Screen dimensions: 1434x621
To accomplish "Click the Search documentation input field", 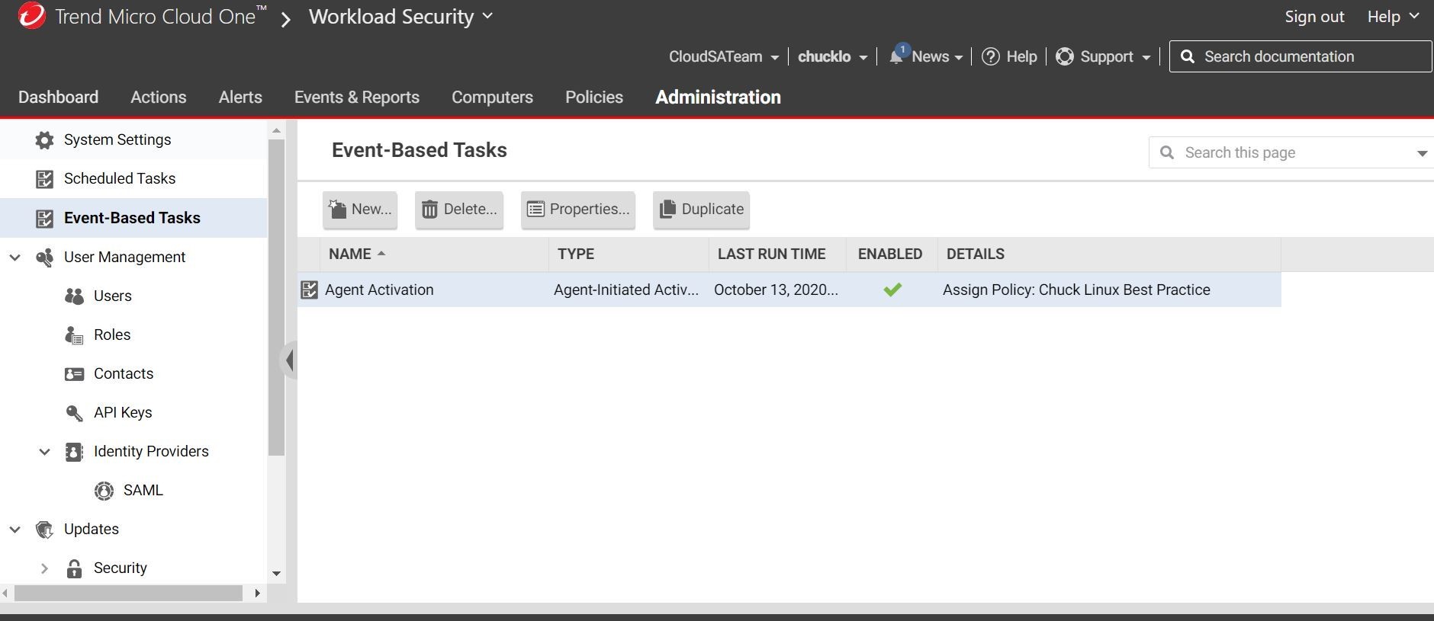I will (1301, 57).
